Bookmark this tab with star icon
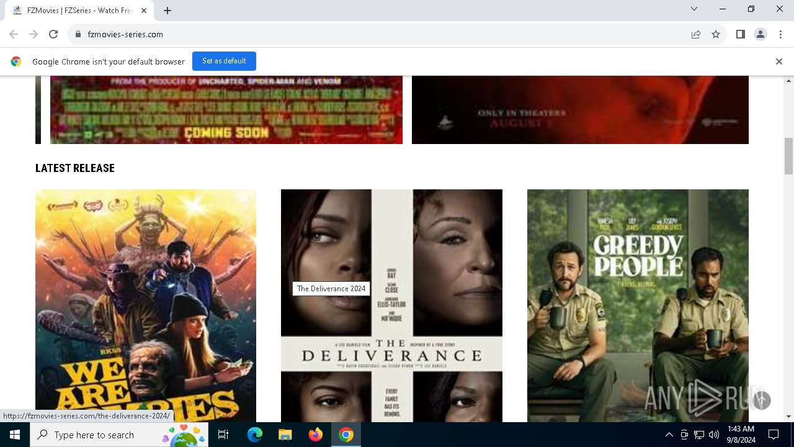 pyautogui.click(x=716, y=34)
